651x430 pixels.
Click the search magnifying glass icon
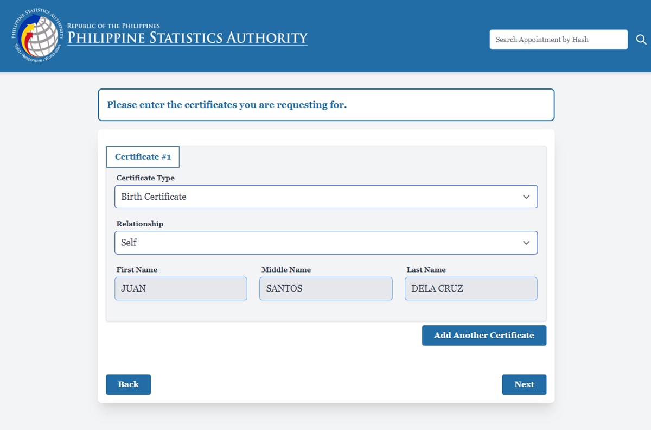641,39
